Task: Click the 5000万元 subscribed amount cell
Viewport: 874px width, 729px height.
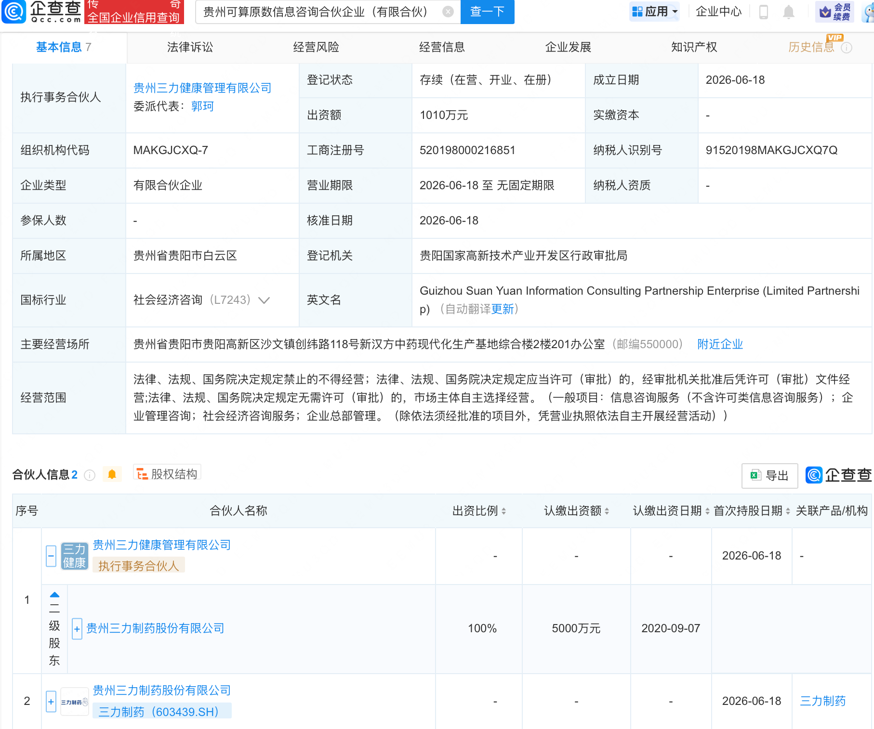Action: [576, 628]
